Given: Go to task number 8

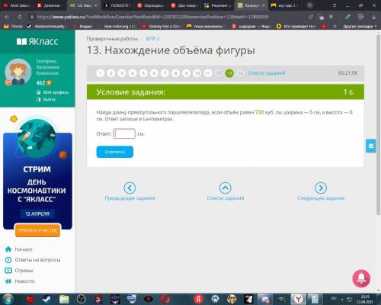Looking at the screenshot, I should (x=175, y=73).
